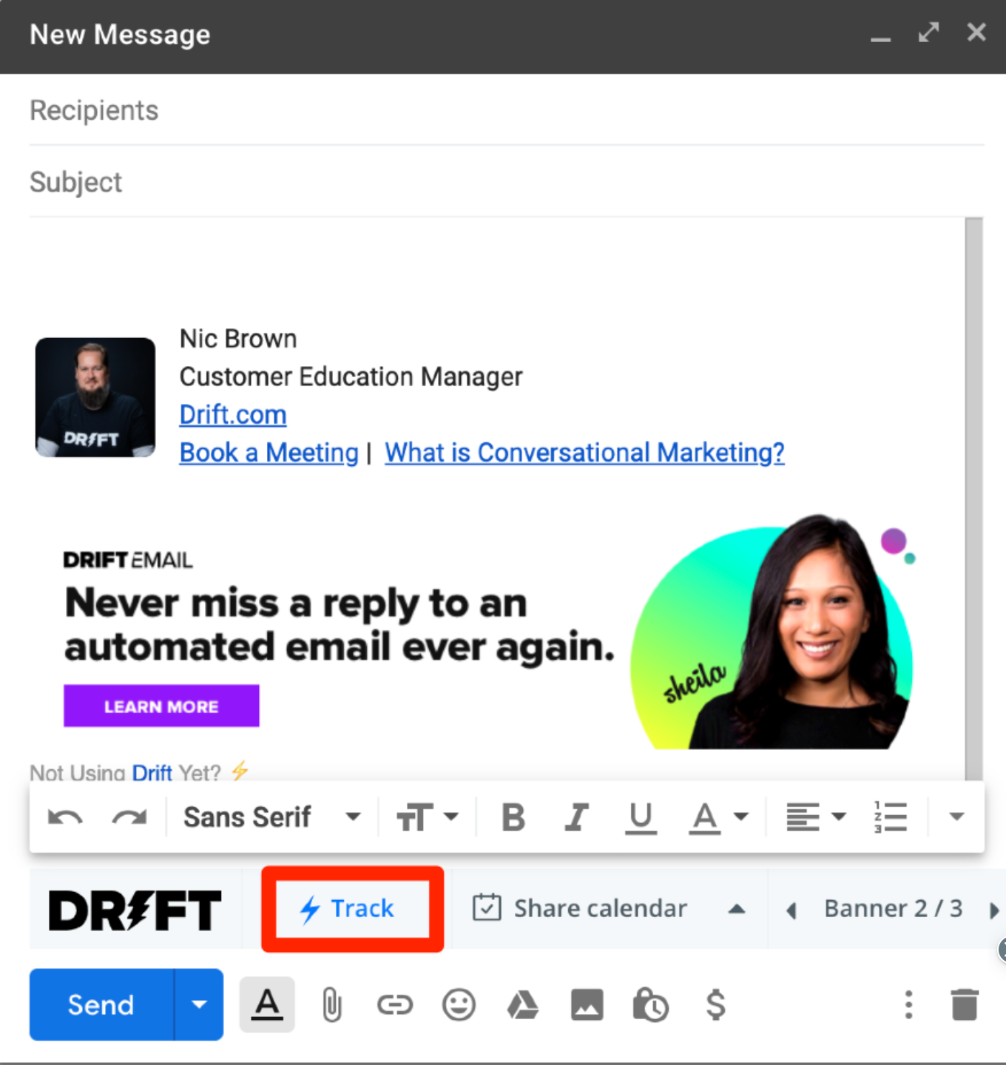
Task: Click the Recipients field
Action: click(507, 110)
